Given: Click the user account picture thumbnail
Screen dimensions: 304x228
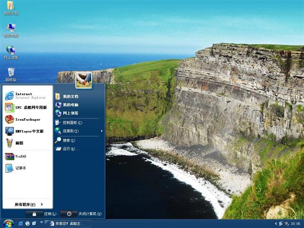Looking at the screenshot, I should pyautogui.click(x=84, y=80).
